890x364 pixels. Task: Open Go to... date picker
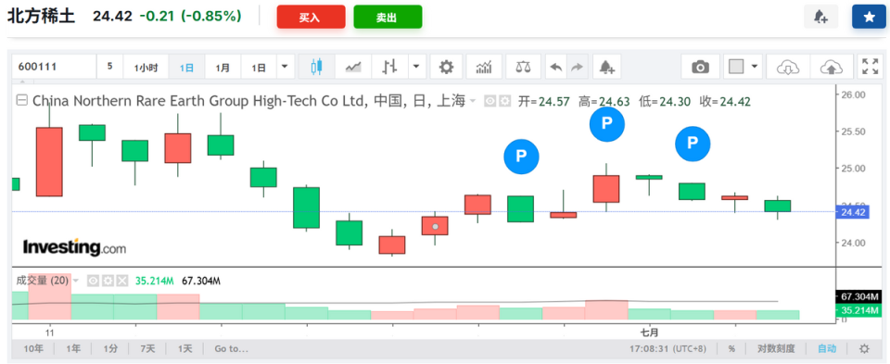coord(232,348)
